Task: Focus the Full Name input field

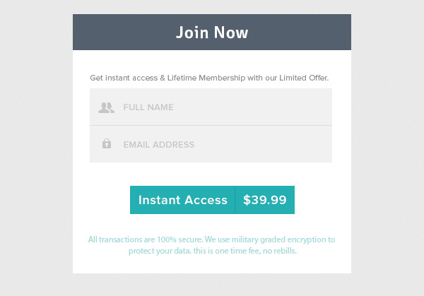Action: (219, 107)
